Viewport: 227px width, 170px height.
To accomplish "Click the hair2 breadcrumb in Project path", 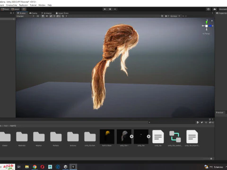I will [x=13, y=126].
